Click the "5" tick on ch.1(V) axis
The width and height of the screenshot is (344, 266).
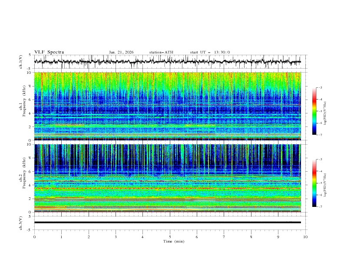click(x=30, y=55)
